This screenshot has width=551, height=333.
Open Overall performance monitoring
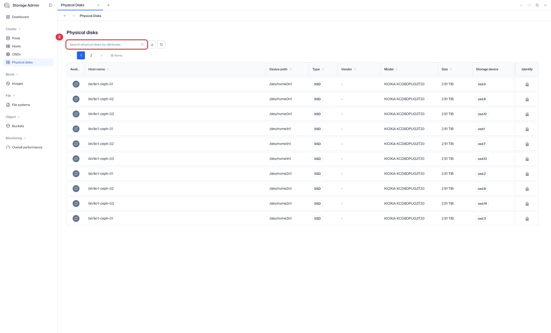point(28,147)
